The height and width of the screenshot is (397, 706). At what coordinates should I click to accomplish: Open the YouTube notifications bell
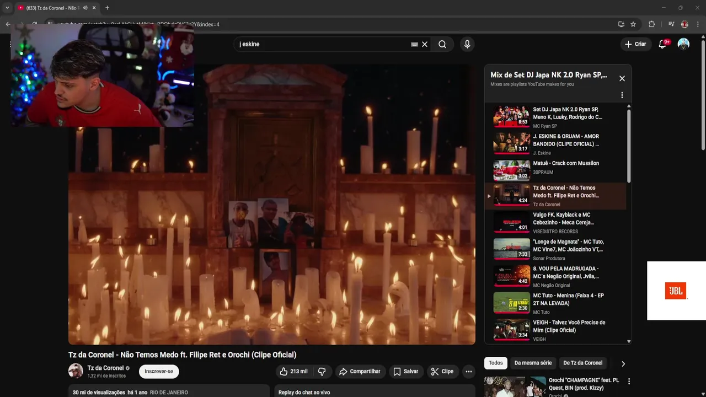[662, 44]
